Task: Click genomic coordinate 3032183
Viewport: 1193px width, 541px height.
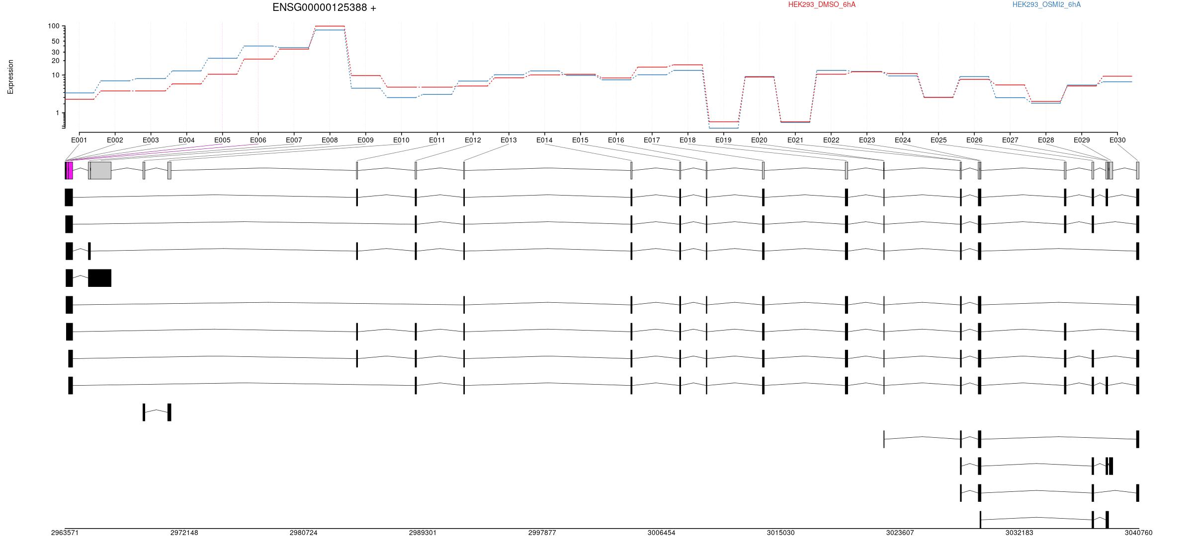Action: coord(1019,533)
